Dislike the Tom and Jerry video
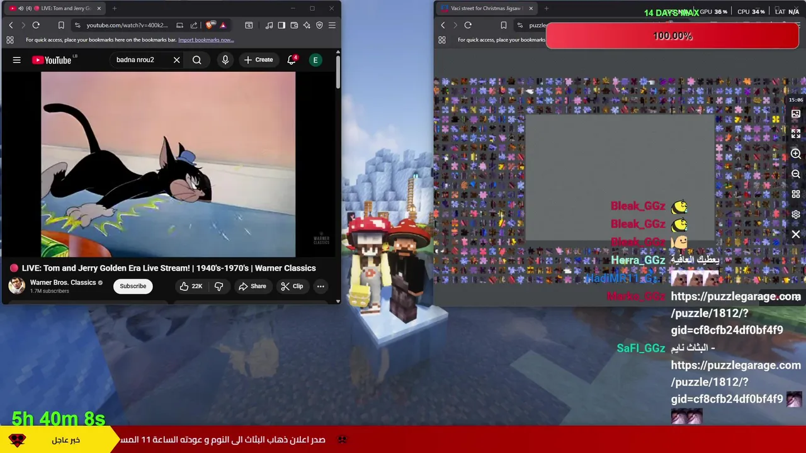This screenshot has height=453, width=806. [219, 286]
